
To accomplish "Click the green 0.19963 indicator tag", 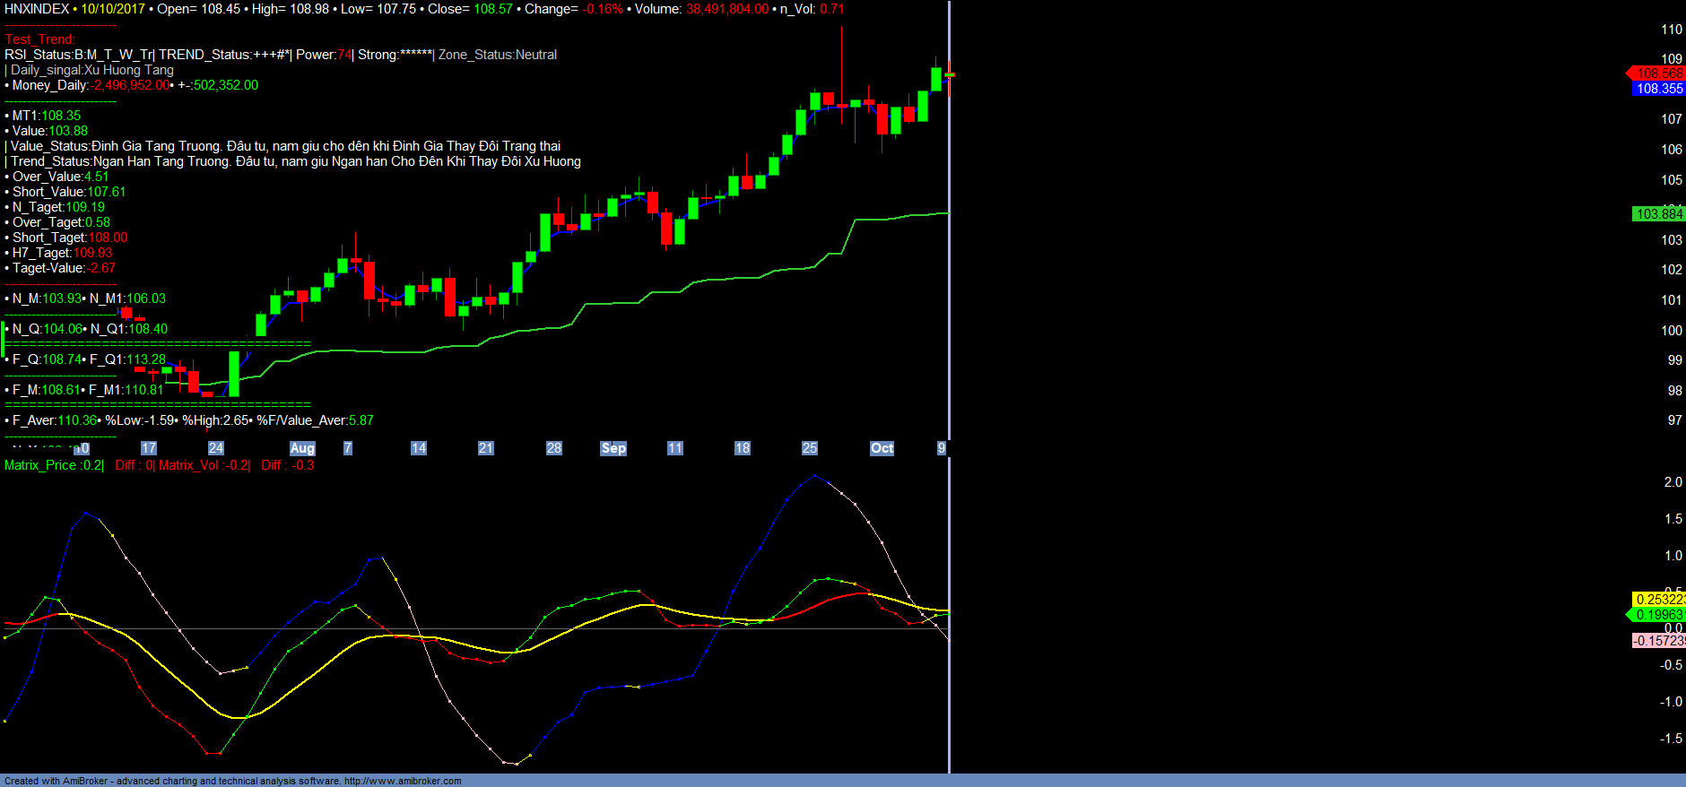I will coord(1659,615).
